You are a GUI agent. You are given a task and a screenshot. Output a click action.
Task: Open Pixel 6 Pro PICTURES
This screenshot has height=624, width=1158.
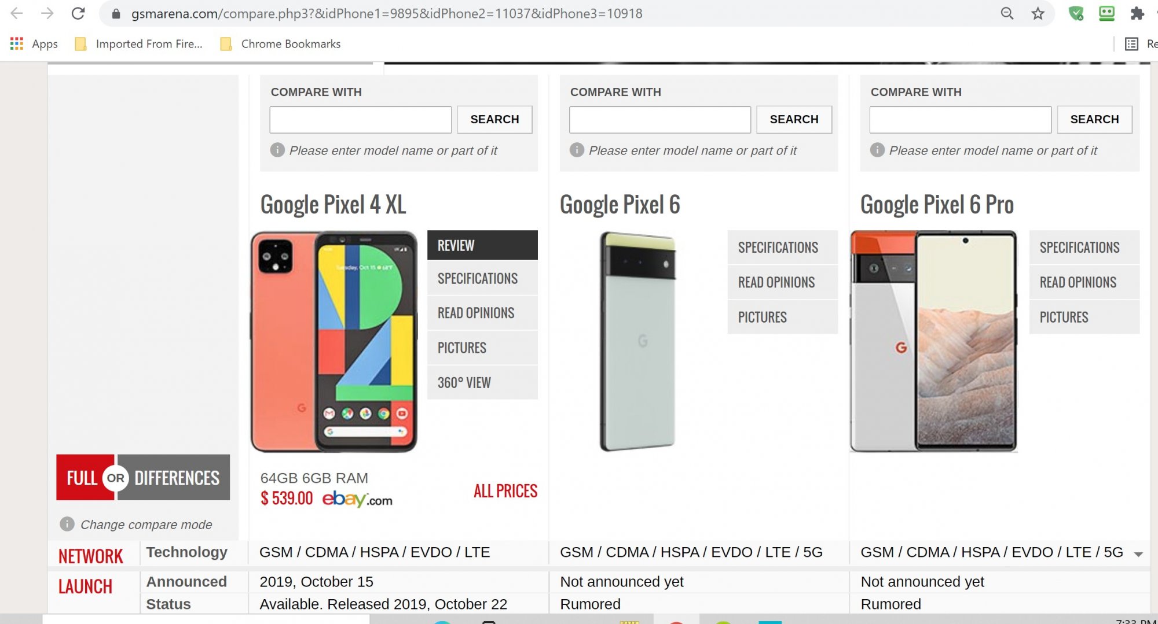1084,317
